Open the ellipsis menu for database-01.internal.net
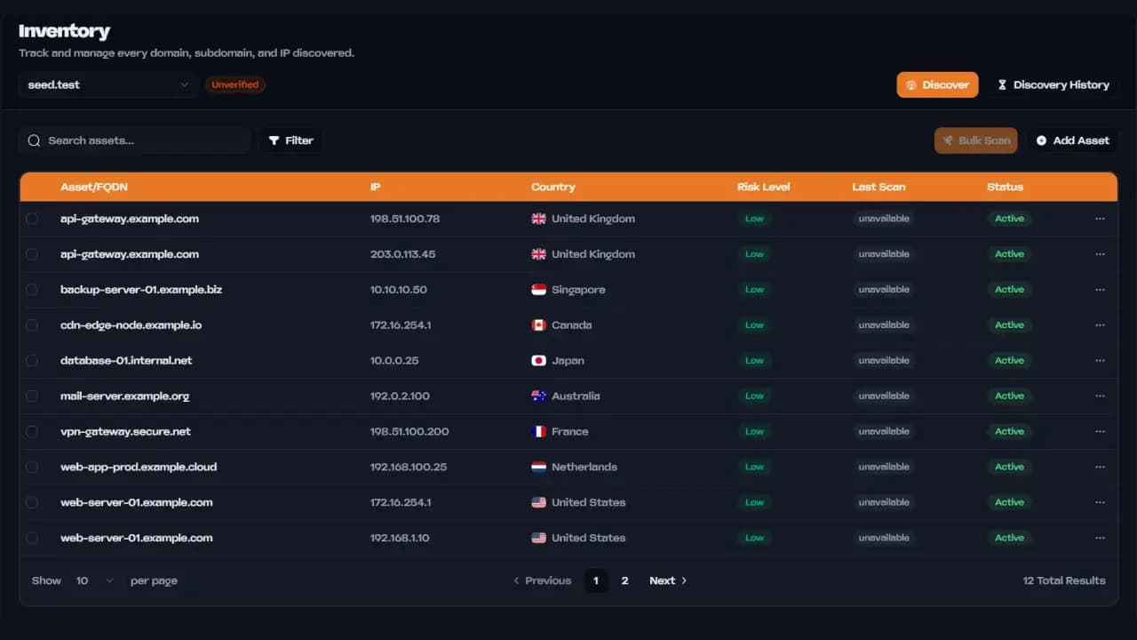The height and width of the screenshot is (640, 1137). point(1100,361)
